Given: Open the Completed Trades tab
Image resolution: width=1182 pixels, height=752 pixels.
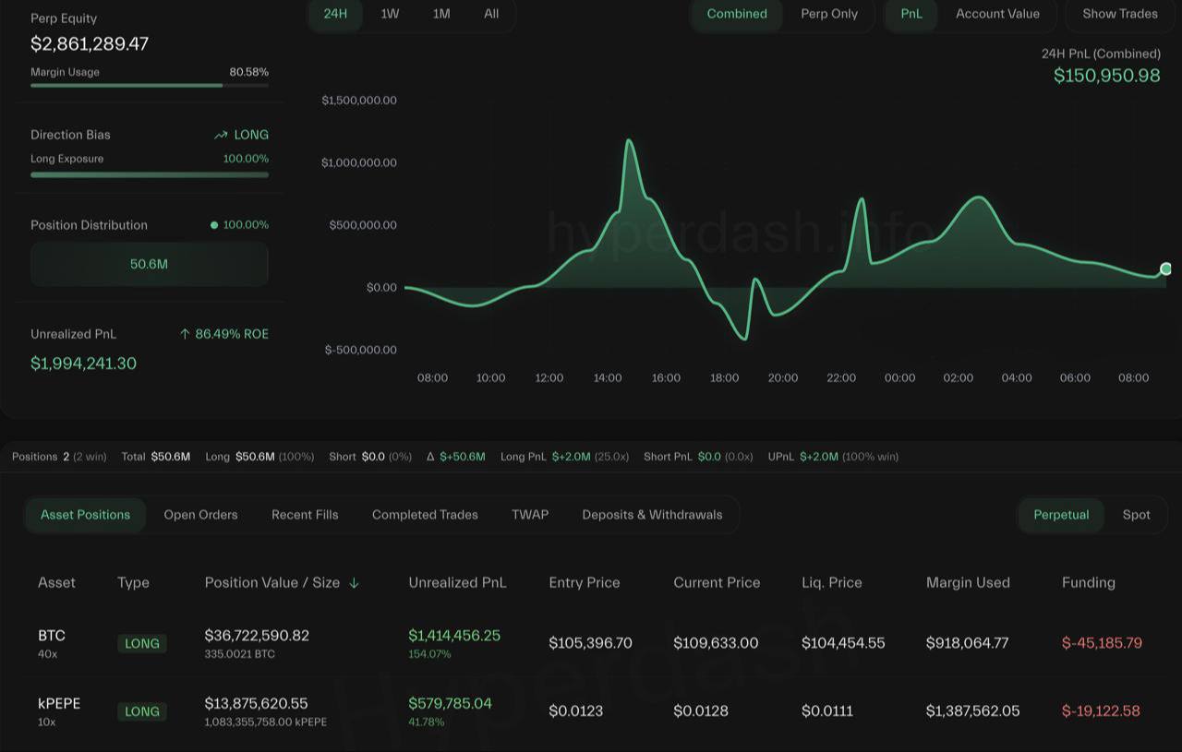Looking at the screenshot, I should click(425, 515).
